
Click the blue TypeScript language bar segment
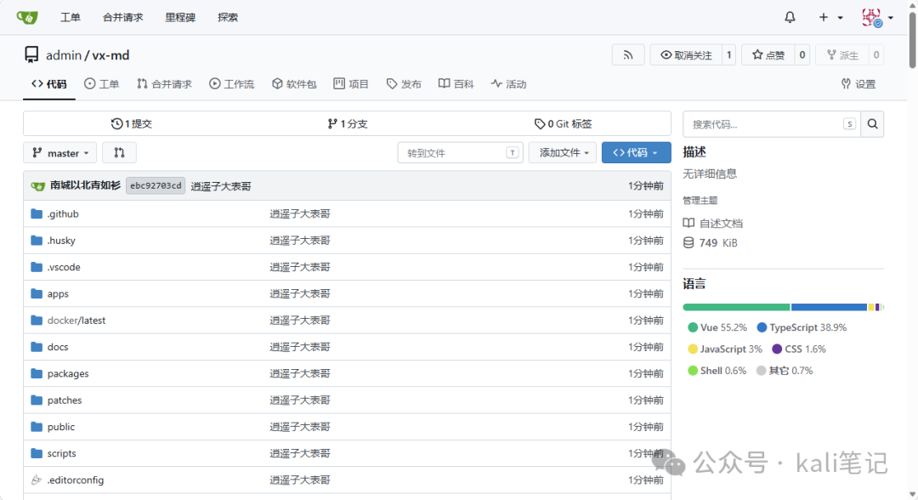(829, 307)
